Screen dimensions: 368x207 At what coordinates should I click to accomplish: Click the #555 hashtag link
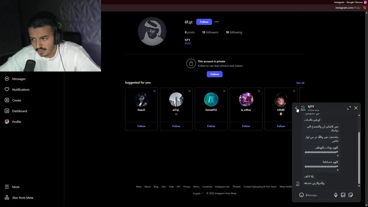(x=188, y=43)
